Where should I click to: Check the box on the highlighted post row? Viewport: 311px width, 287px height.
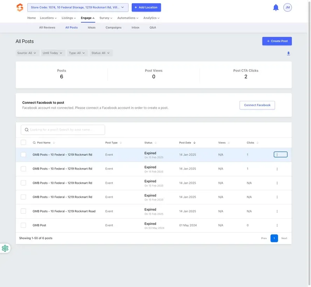[x=23, y=155]
